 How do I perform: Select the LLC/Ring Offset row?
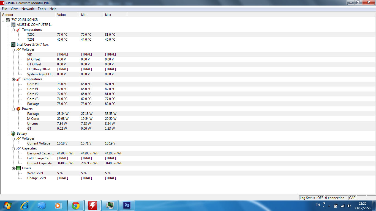point(188,69)
